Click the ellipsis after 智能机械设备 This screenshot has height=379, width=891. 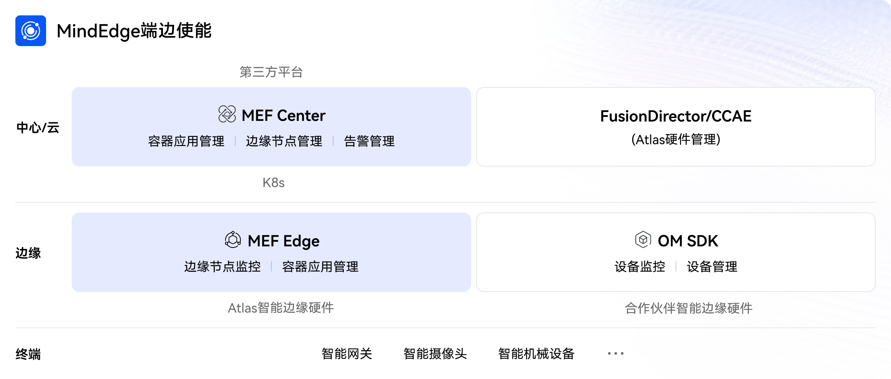[x=616, y=353]
